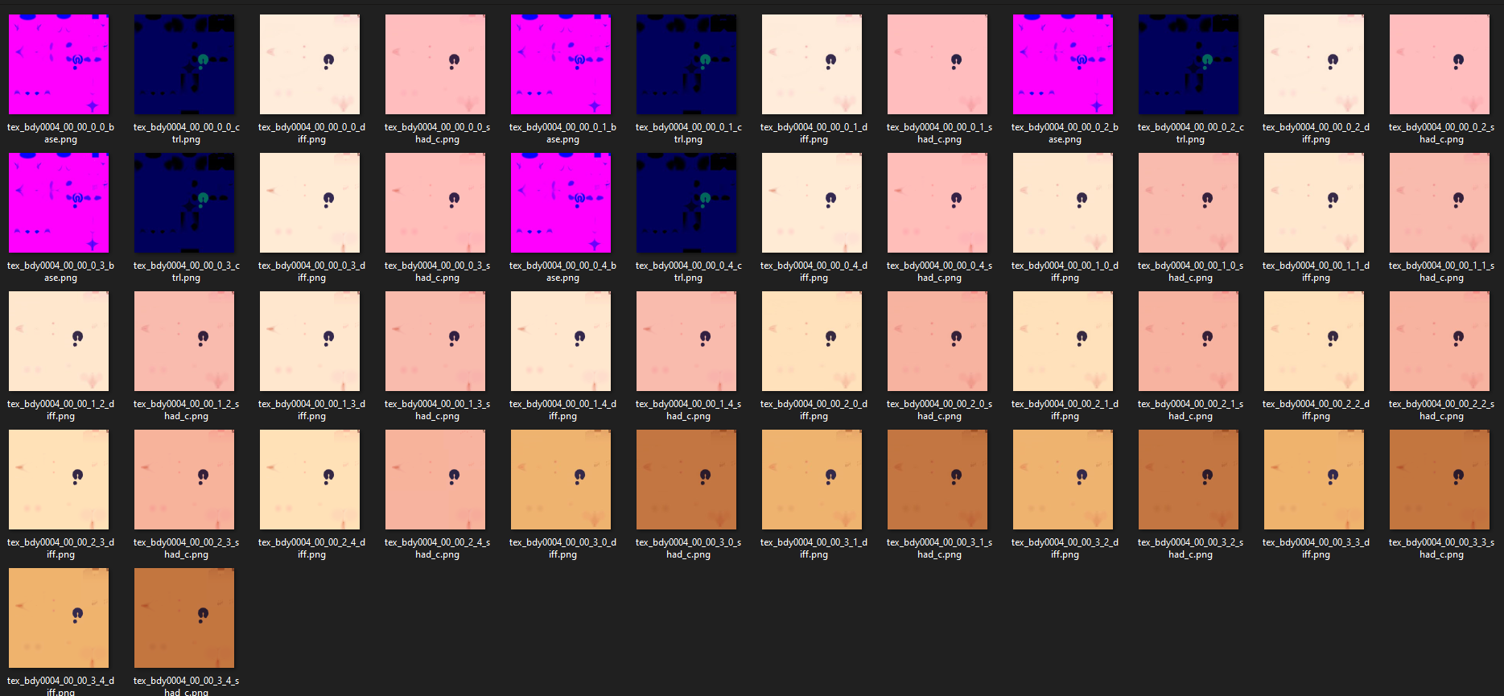Screen dimensions: 1504x696
Task: Select the tex_bdy0004_00_00_2_4_diff.png thumbnail
Action: [310, 480]
